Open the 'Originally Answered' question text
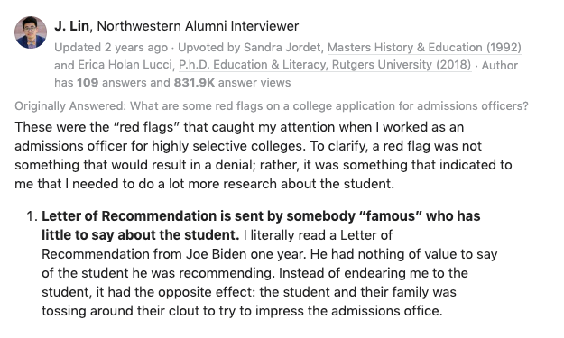Screen dimensions: 564x338 [x=329, y=106]
